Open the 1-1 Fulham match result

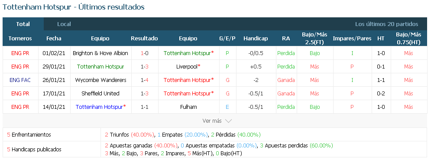pos(145,107)
